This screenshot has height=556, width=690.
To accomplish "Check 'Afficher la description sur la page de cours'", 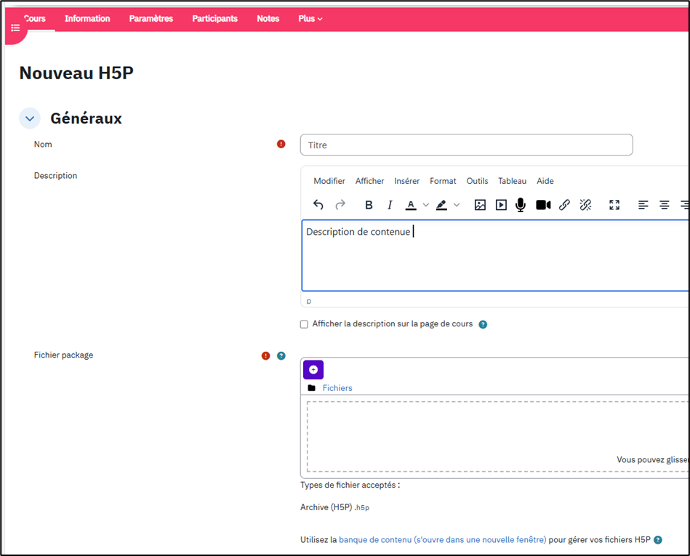I will [304, 324].
